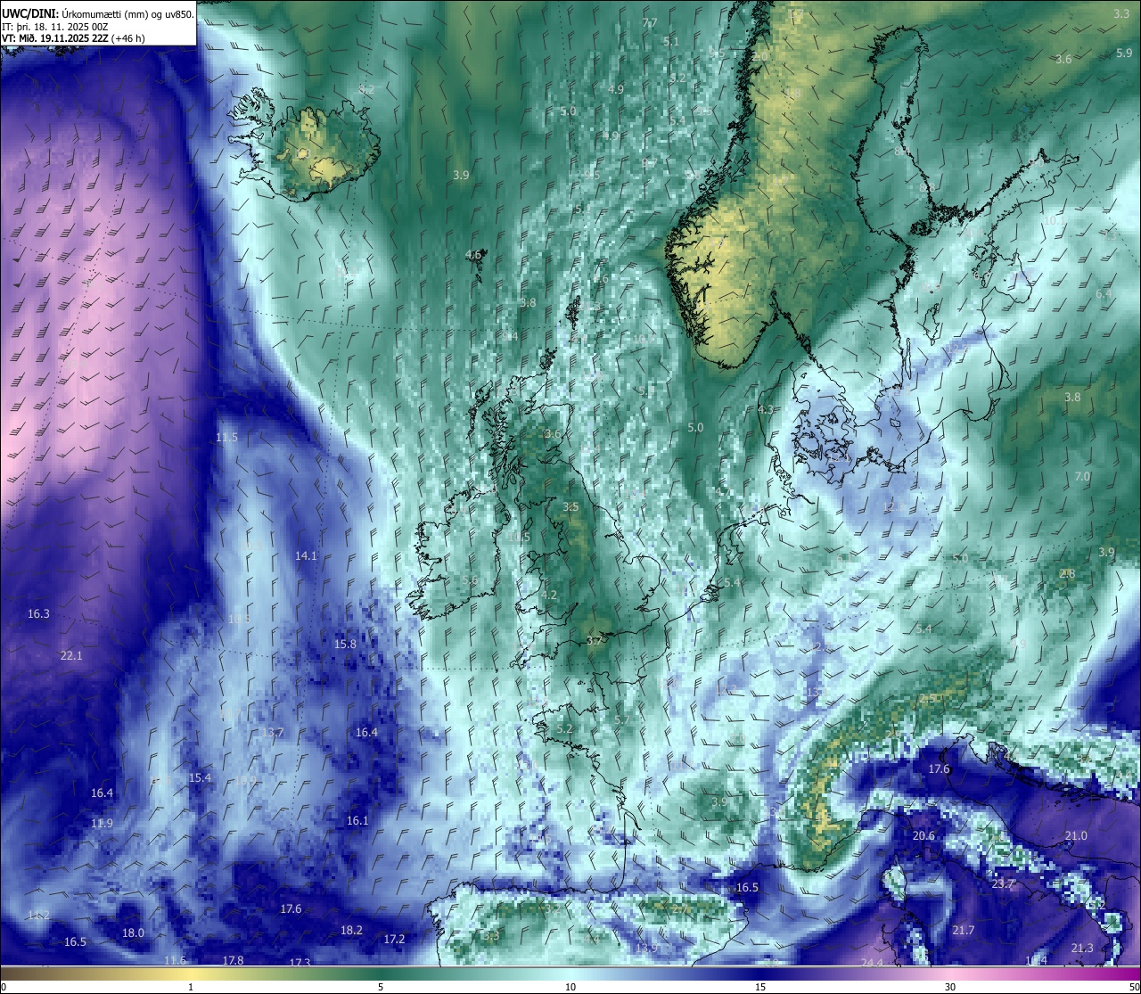Click the 5.1 value near the top
Viewport: 1141px width, 994px height.
tap(671, 41)
